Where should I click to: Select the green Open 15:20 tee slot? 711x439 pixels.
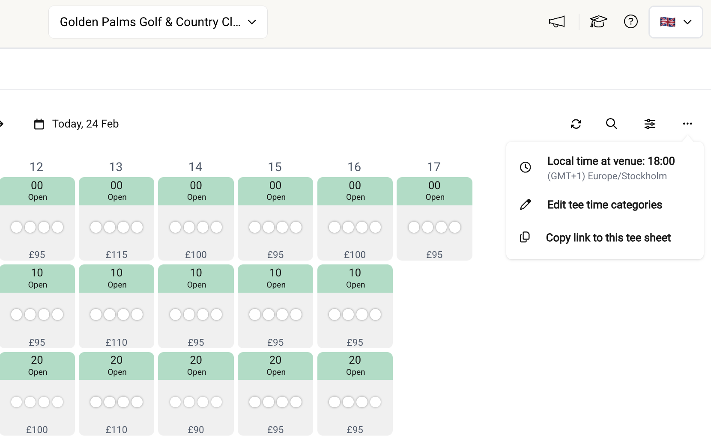click(x=275, y=366)
